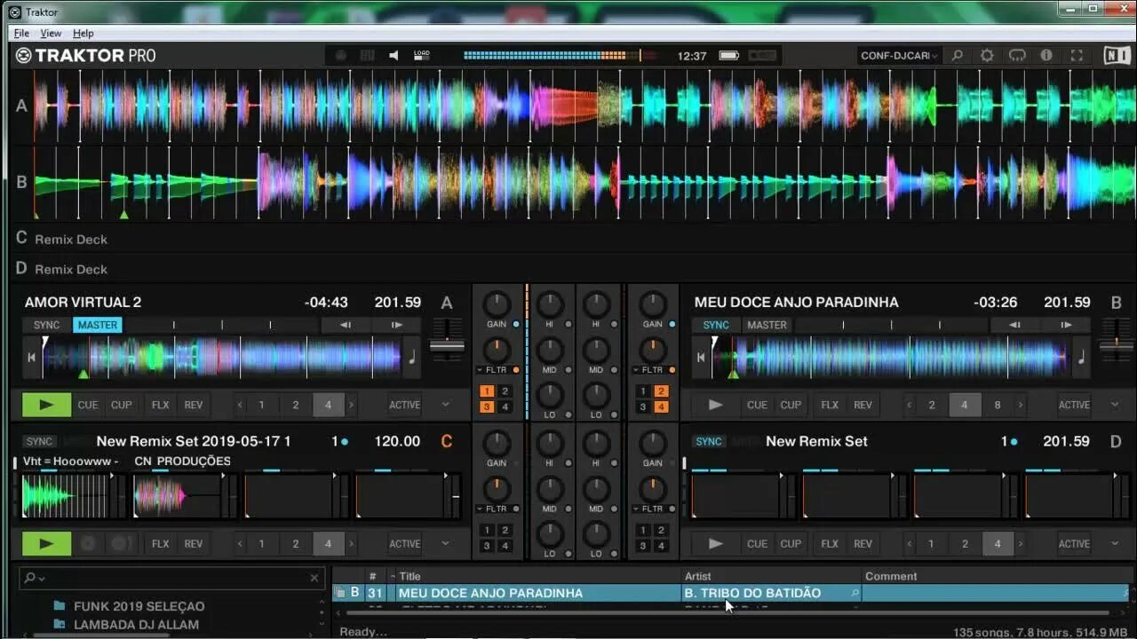Toggle SYNC on Remix Deck C
The image size is (1137, 639).
click(39, 441)
